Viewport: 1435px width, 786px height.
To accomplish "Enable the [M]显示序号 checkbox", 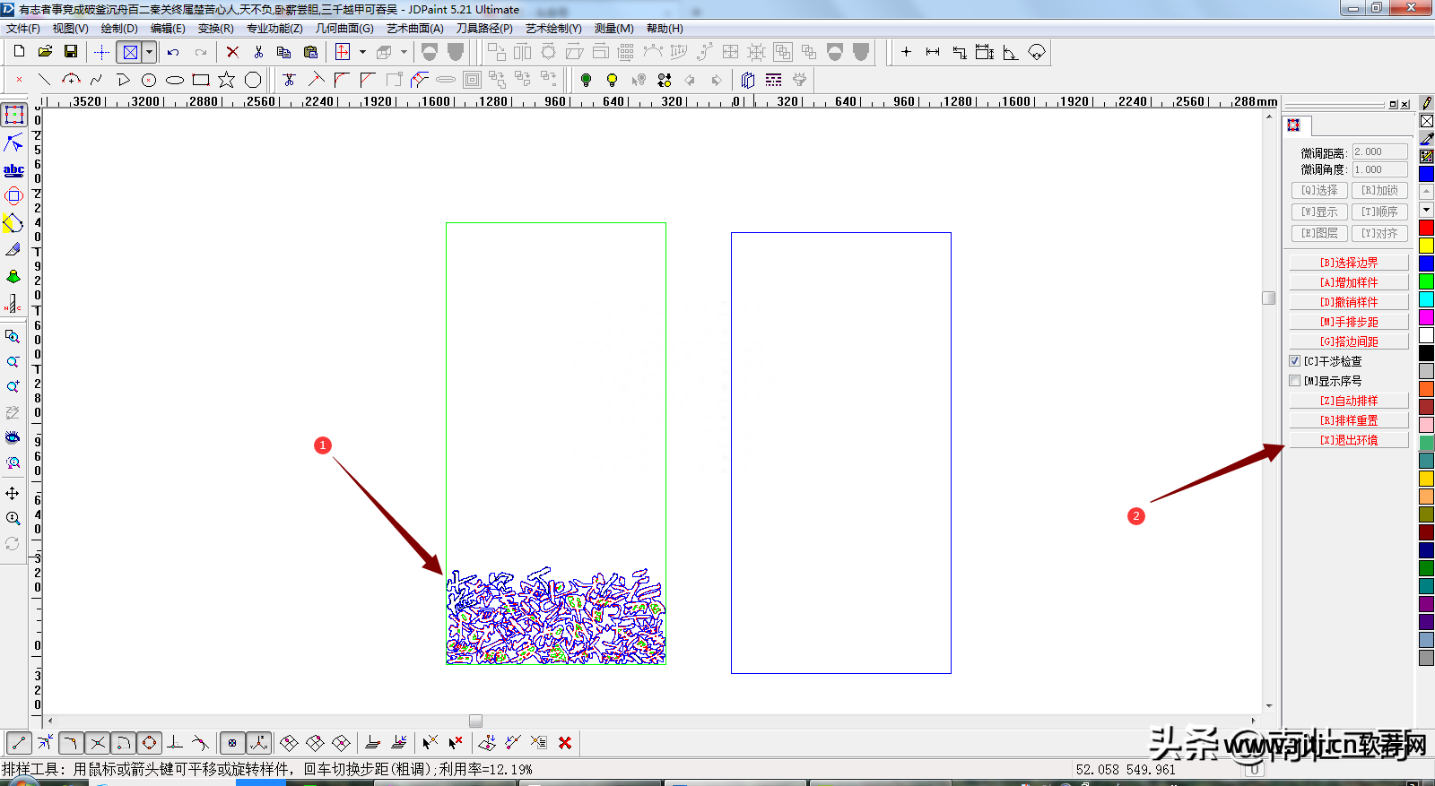I will (x=1294, y=381).
